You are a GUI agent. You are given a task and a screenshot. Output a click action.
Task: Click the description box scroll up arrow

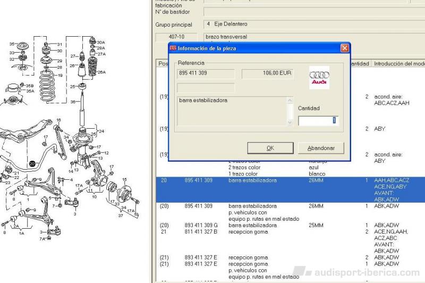[290, 100]
